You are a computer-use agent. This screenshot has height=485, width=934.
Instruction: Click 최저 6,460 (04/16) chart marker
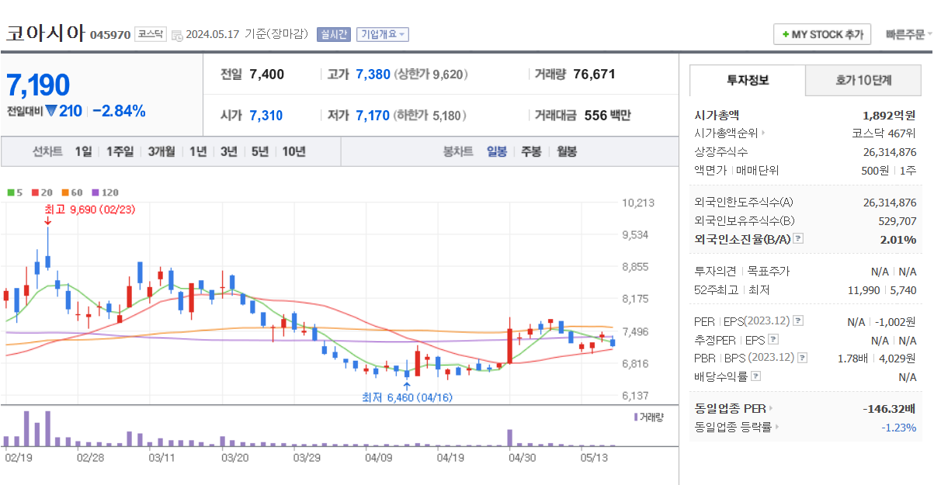click(407, 397)
